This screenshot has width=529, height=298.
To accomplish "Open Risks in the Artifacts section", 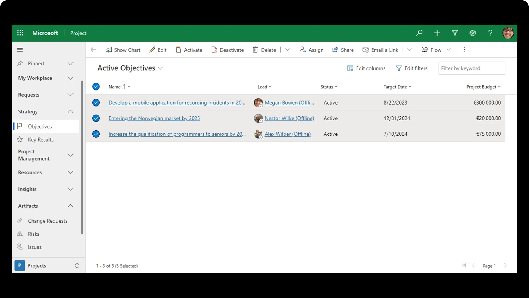I will pos(34,234).
